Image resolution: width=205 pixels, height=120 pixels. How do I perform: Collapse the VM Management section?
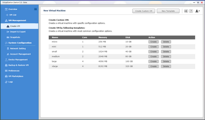click(x=17, y=21)
